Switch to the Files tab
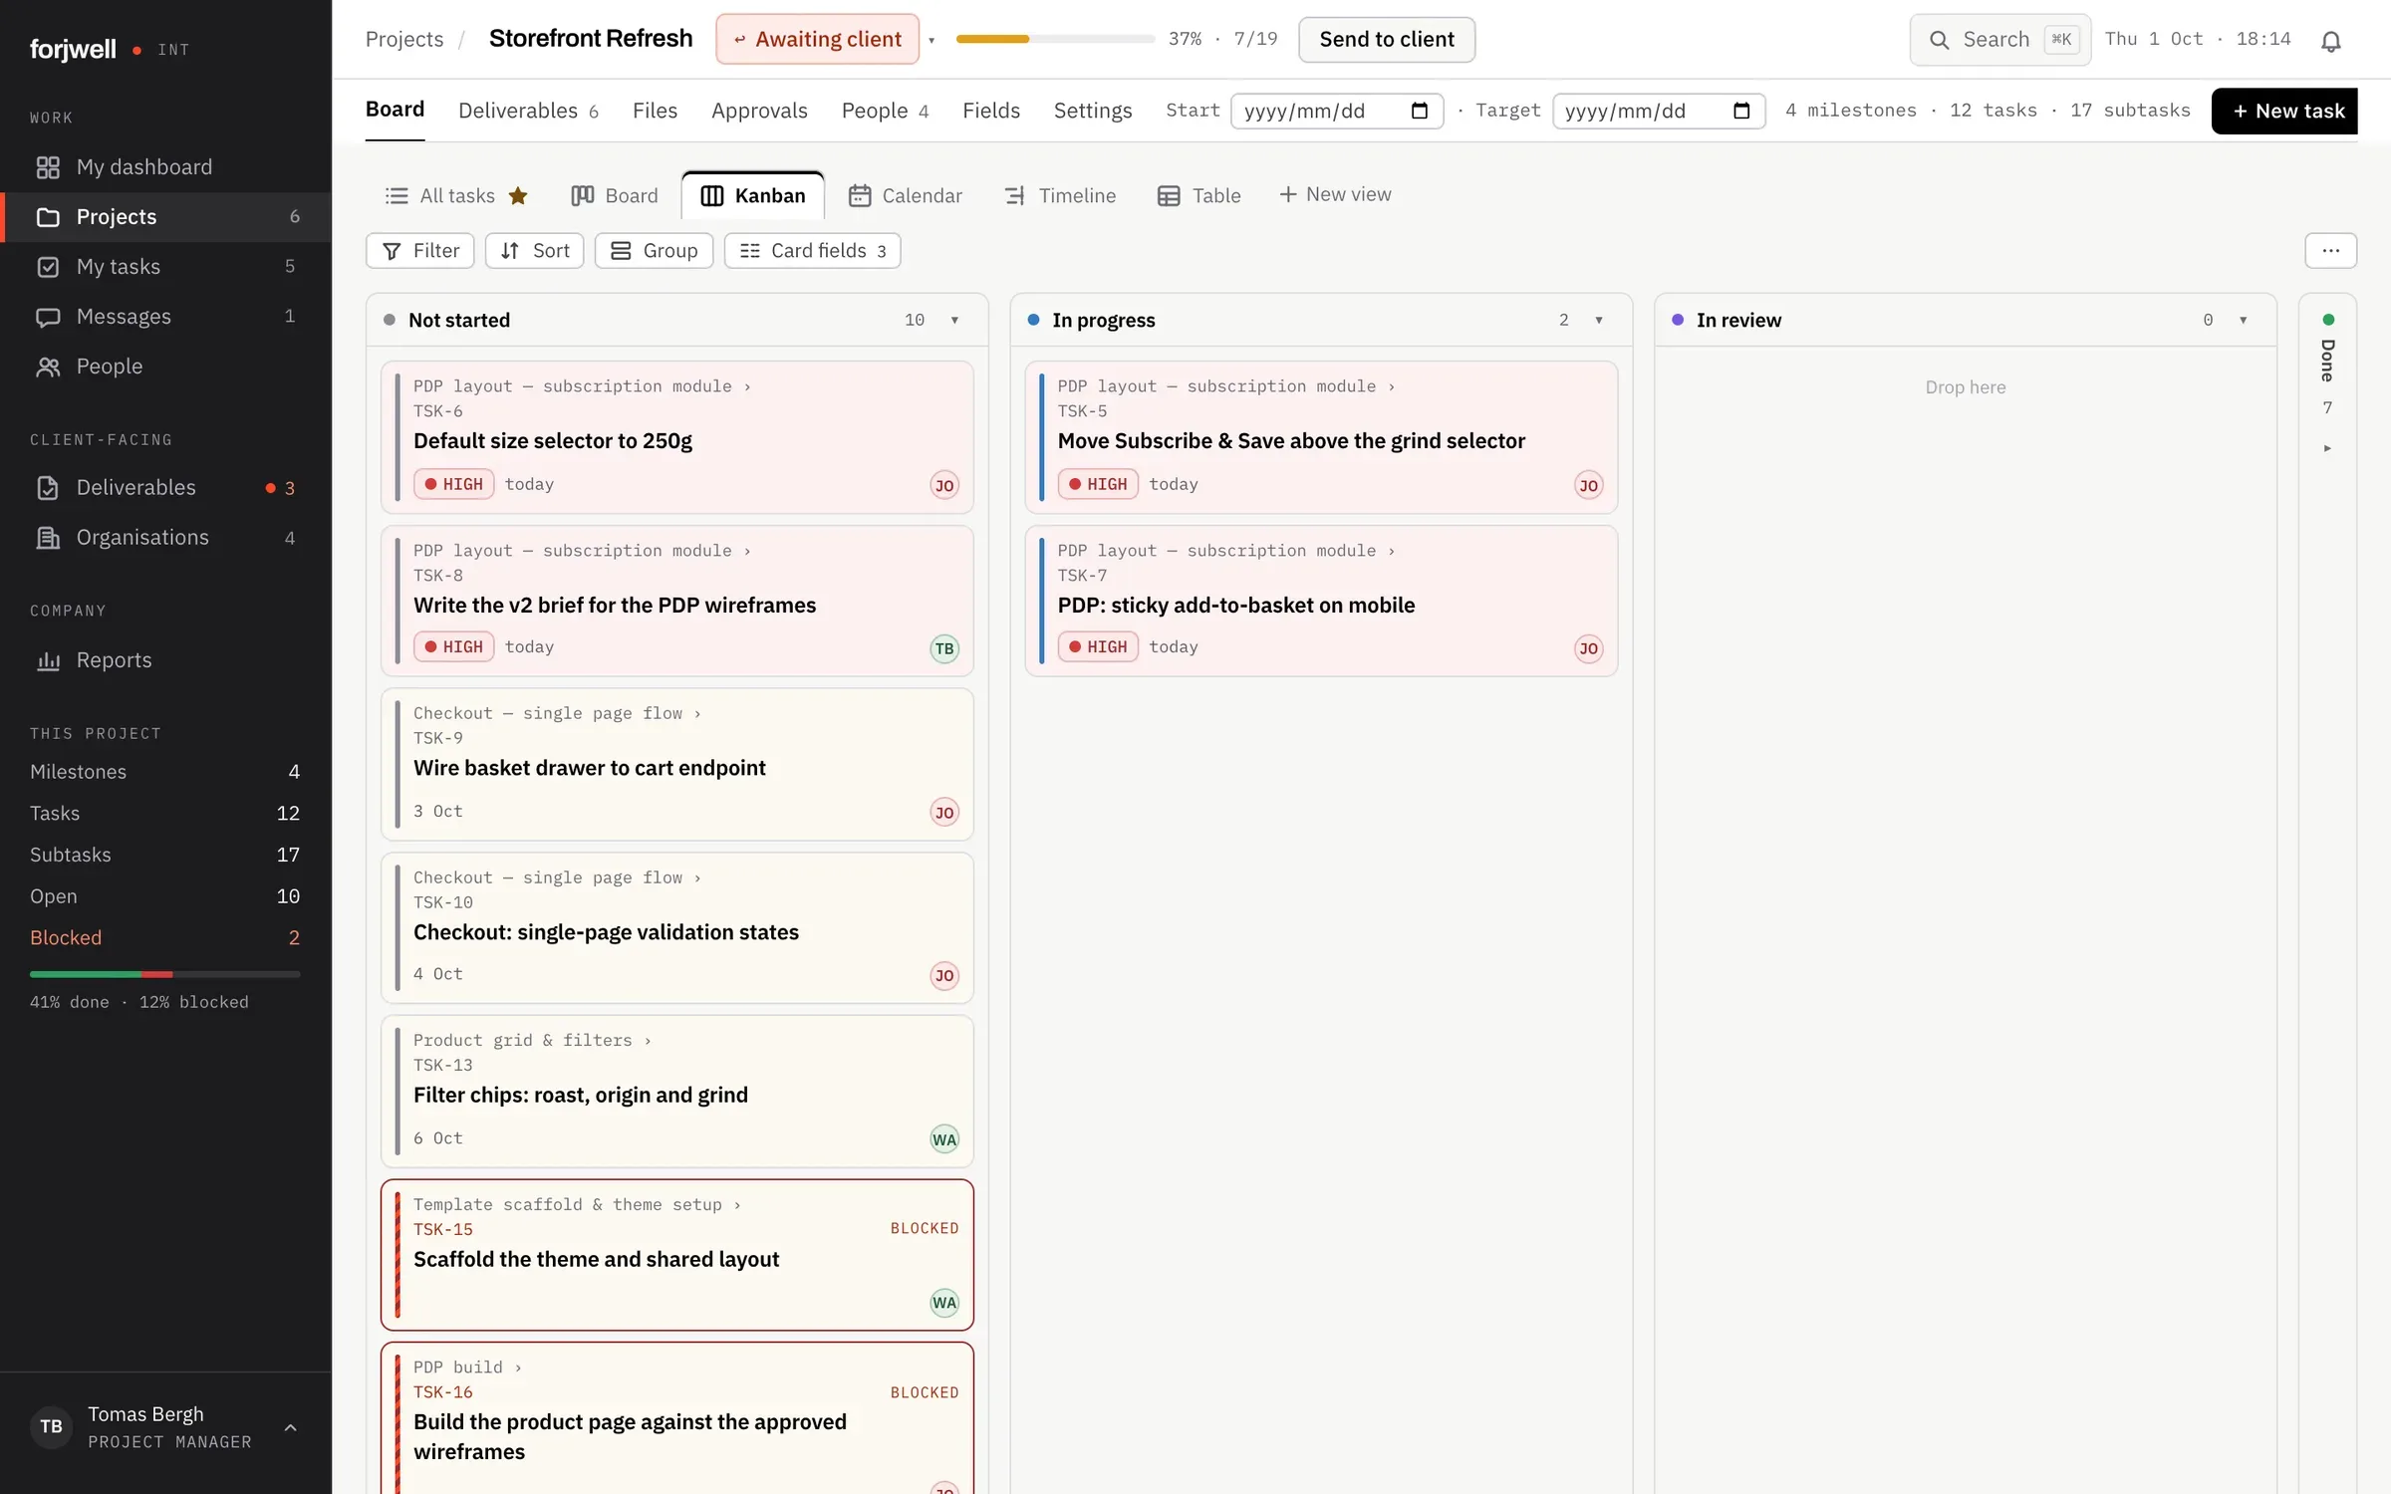The height and width of the screenshot is (1494, 2391). (x=655, y=111)
